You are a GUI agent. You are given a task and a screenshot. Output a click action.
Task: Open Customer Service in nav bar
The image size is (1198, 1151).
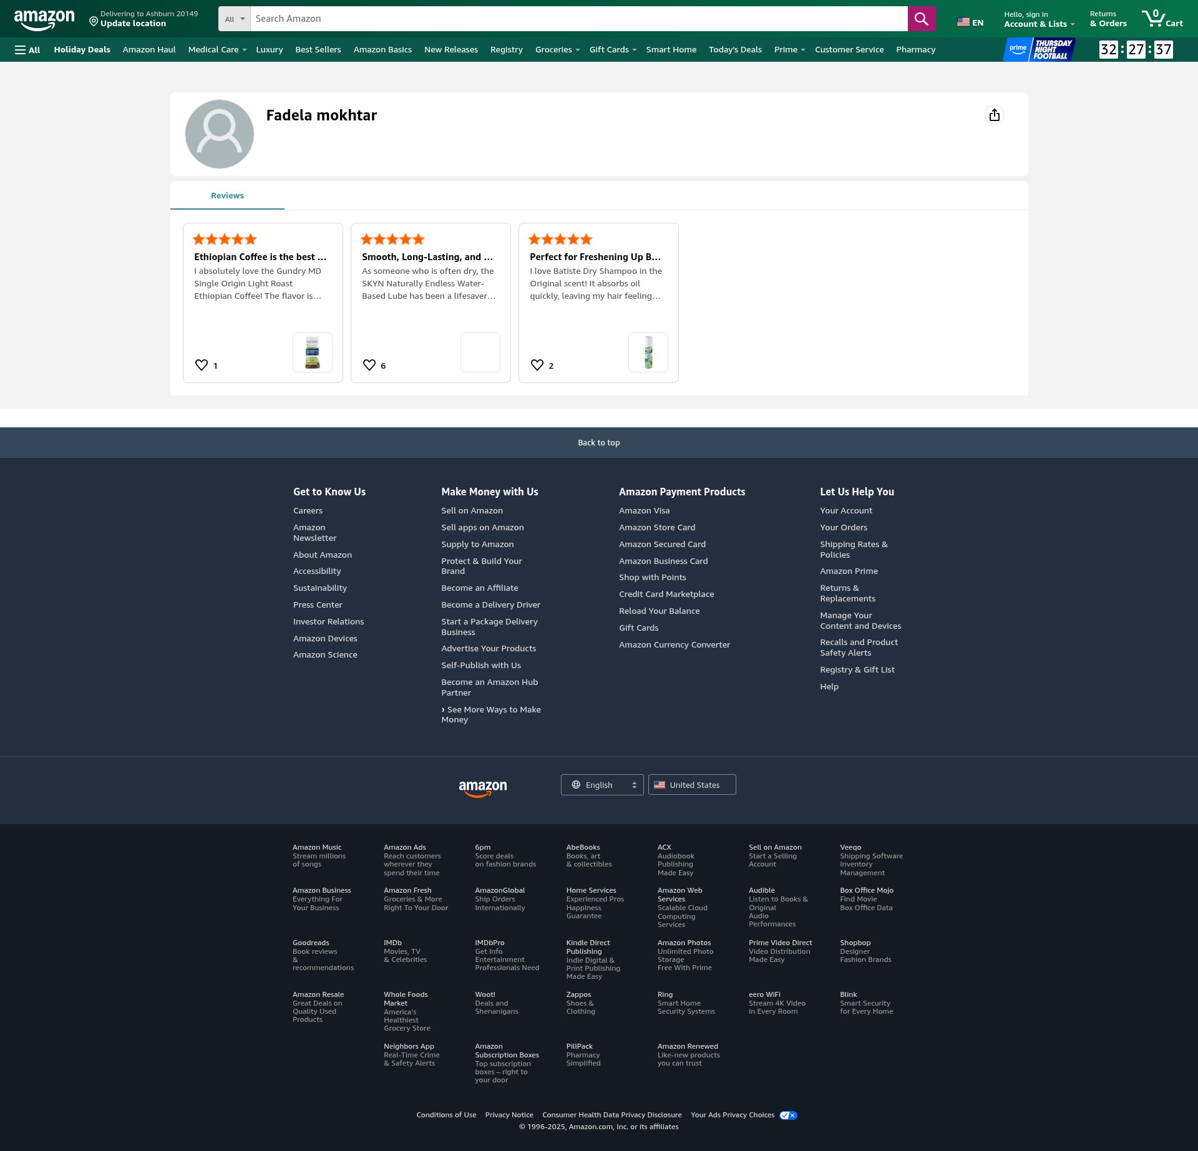point(849,50)
